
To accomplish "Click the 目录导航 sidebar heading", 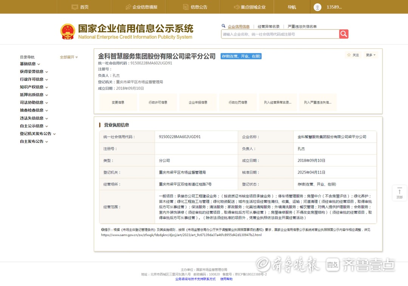I will (27, 57).
